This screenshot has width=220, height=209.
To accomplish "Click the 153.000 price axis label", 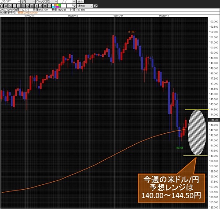I will 214,22.
